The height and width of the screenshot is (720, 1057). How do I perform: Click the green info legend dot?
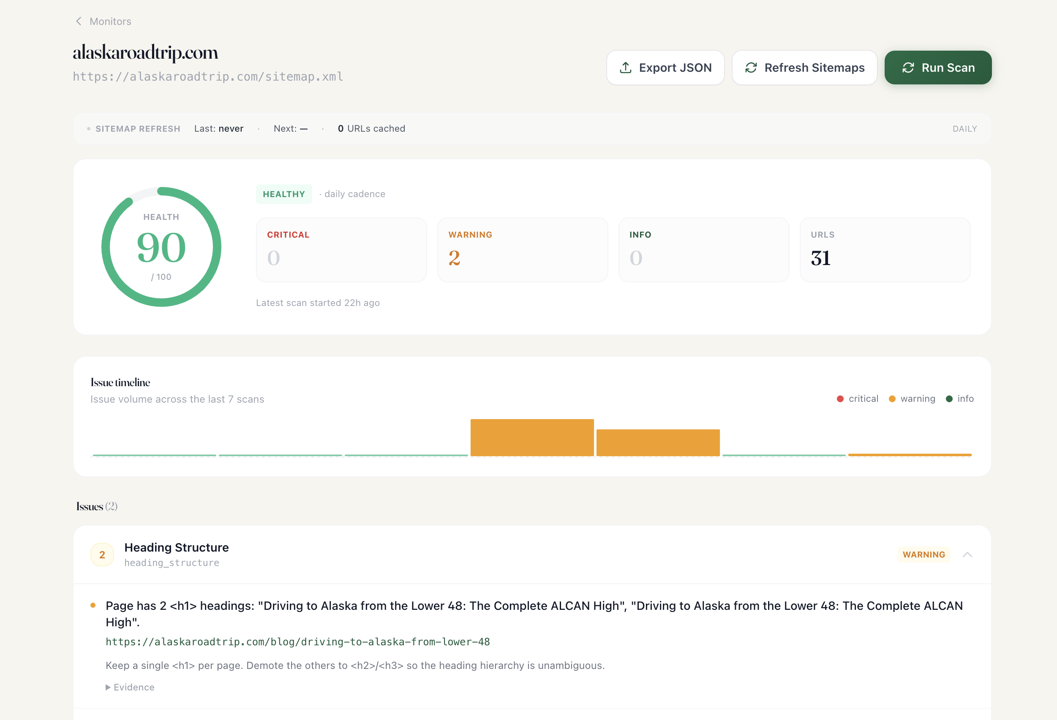coord(949,399)
